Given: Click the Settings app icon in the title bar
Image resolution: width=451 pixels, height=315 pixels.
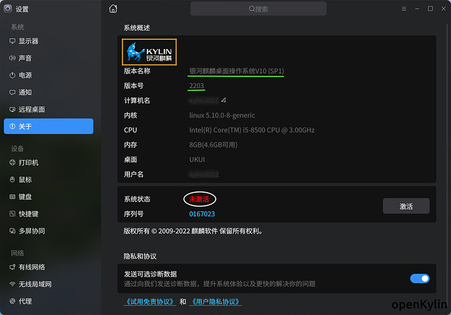Looking at the screenshot, I should point(8,8).
